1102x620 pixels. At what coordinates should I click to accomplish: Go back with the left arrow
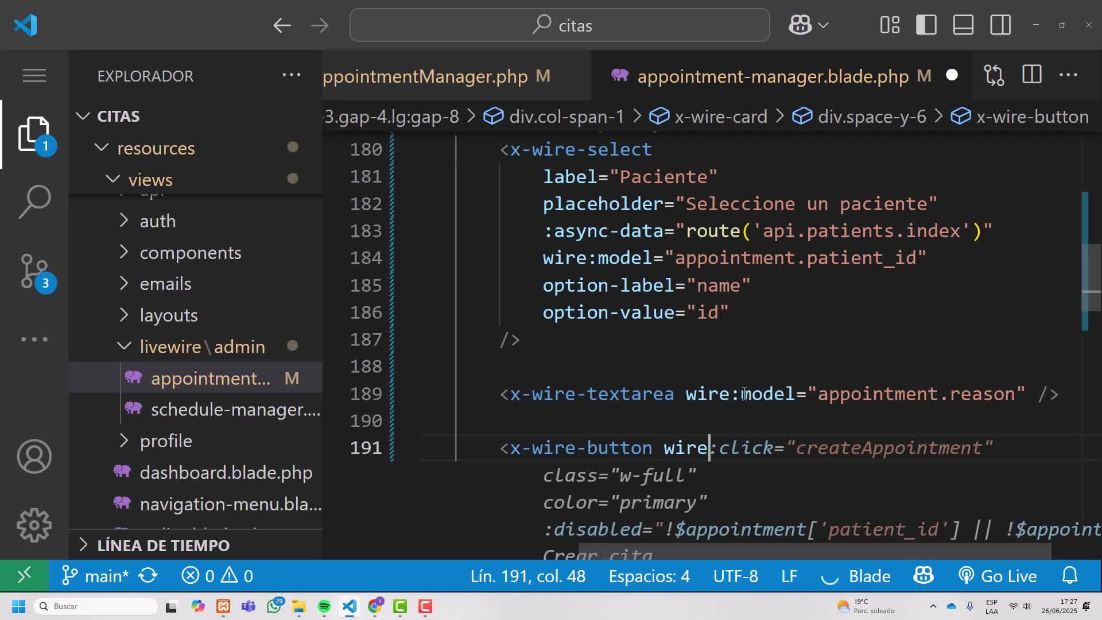pos(282,25)
